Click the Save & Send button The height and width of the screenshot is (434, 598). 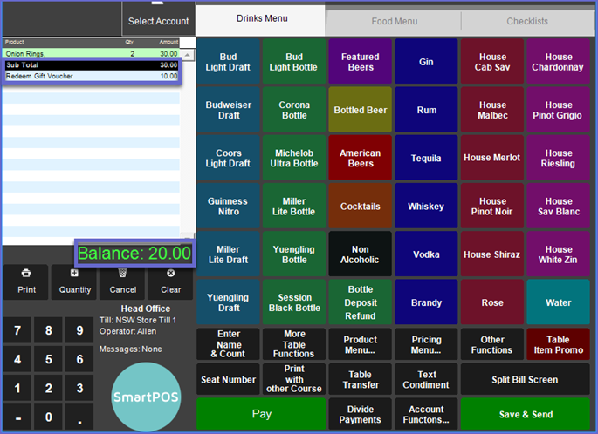(x=526, y=414)
